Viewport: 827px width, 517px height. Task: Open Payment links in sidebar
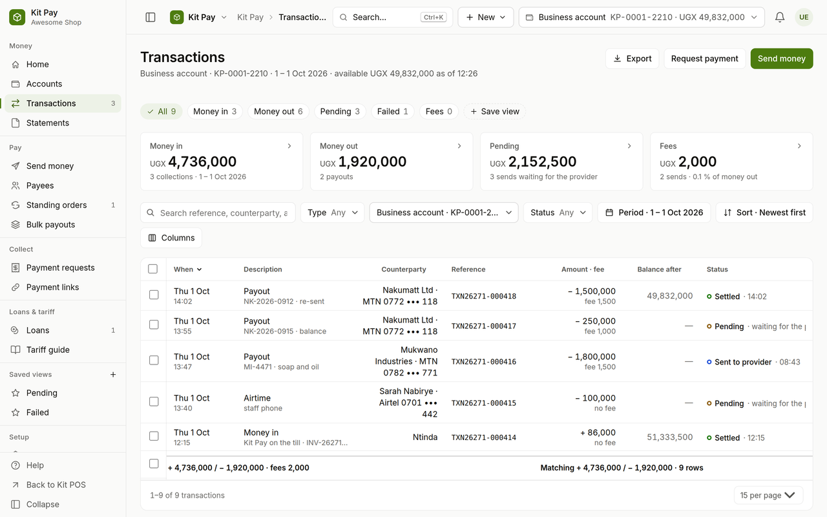(x=63, y=287)
